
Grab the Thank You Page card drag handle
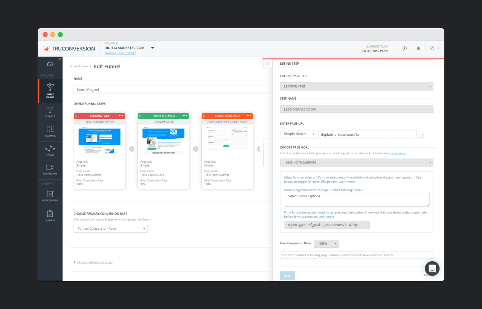point(140,116)
